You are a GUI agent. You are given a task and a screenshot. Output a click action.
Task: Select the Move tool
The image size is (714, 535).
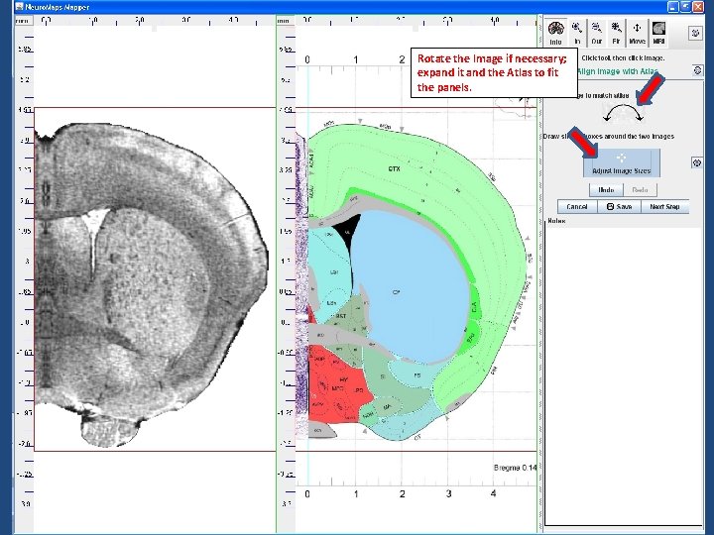pyautogui.click(x=637, y=33)
